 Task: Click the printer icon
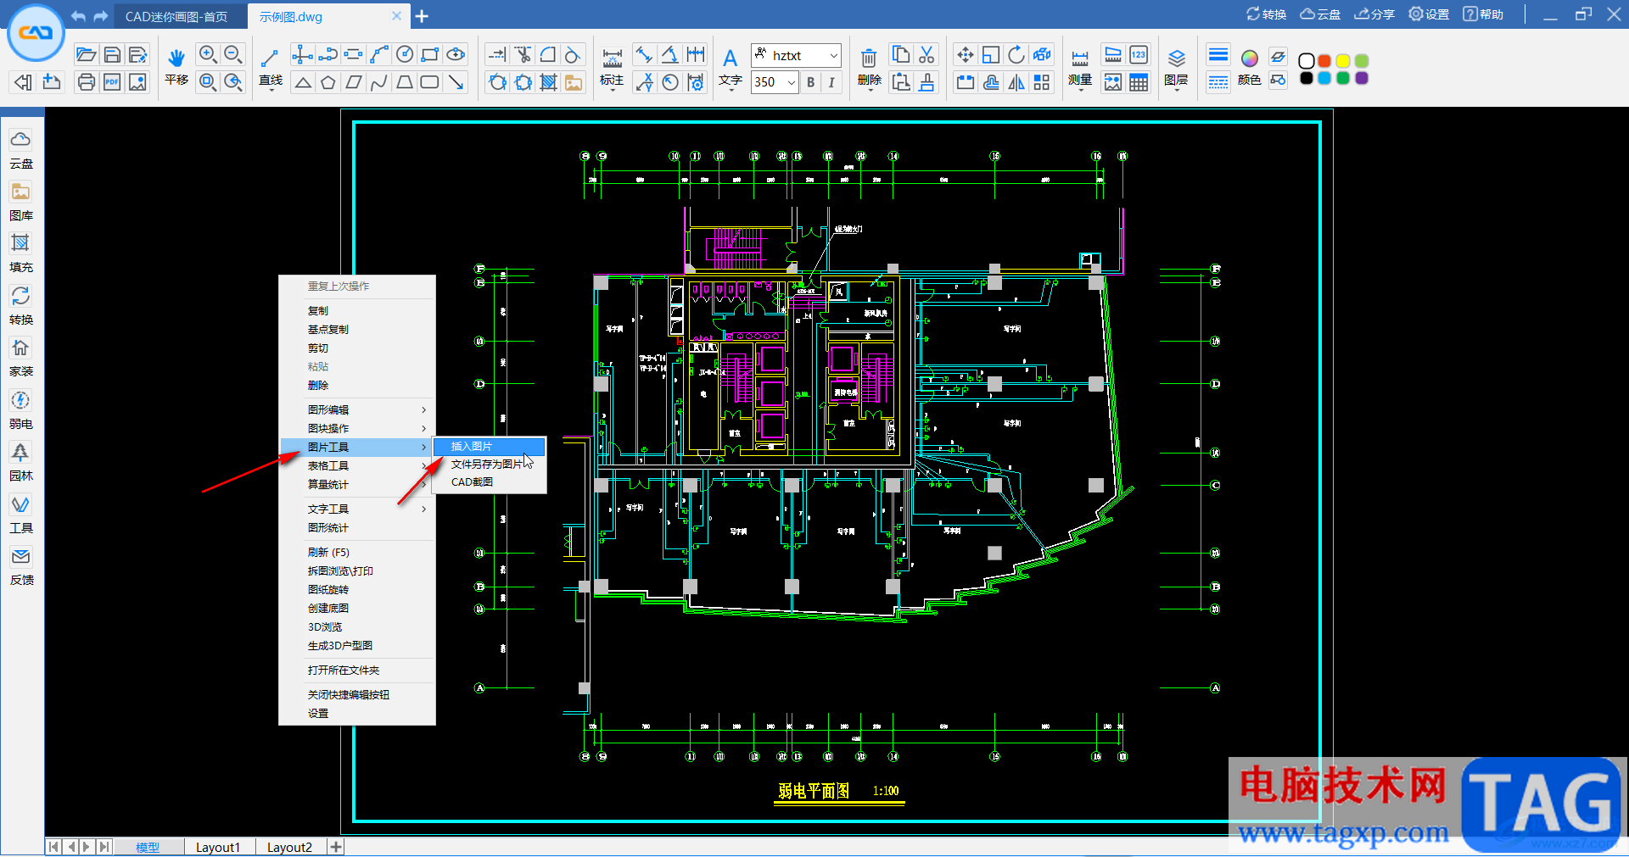[86, 82]
